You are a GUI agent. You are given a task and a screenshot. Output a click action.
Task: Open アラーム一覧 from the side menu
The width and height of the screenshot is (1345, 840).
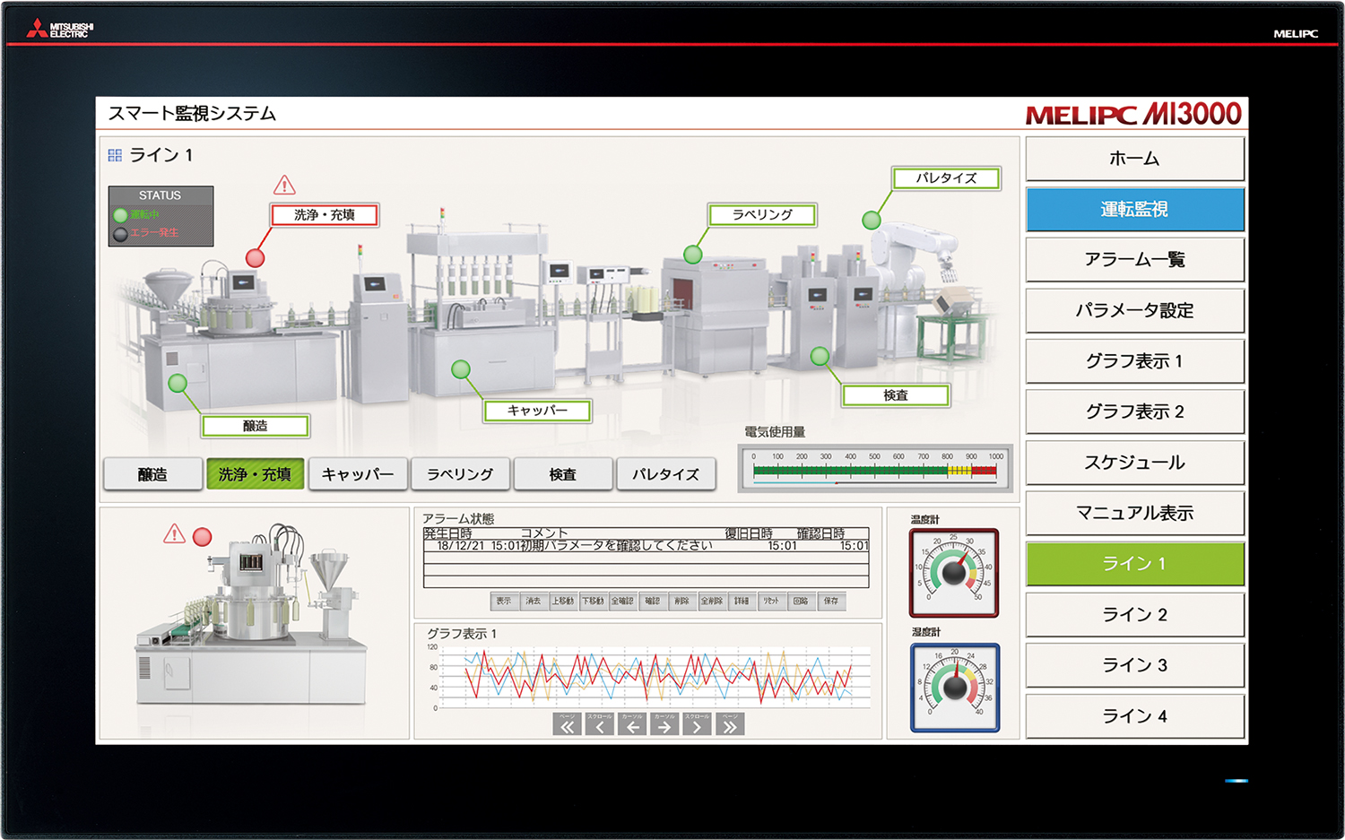click(x=1134, y=260)
